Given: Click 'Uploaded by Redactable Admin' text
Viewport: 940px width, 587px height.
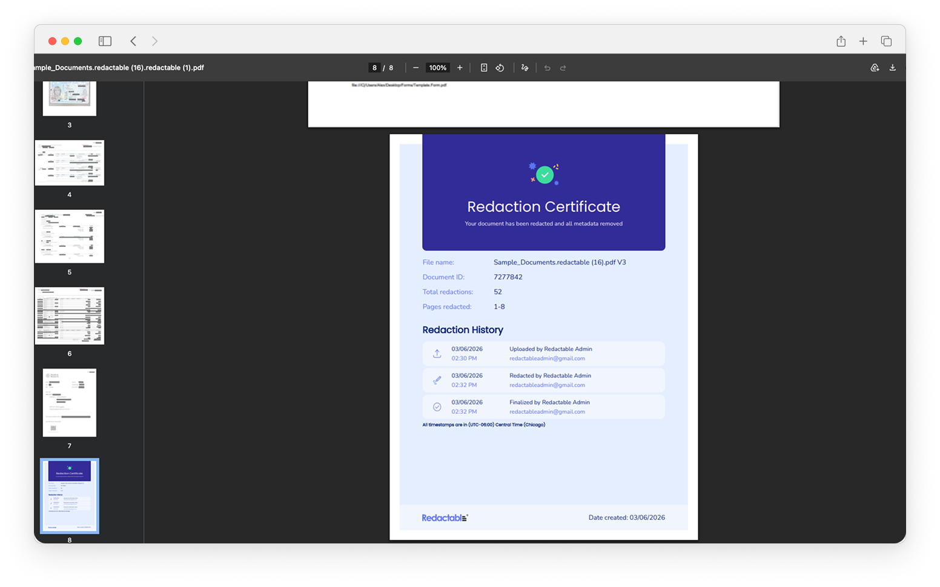Looking at the screenshot, I should point(551,349).
